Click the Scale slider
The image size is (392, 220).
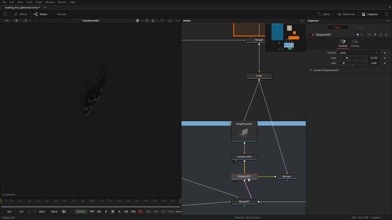(353, 58)
